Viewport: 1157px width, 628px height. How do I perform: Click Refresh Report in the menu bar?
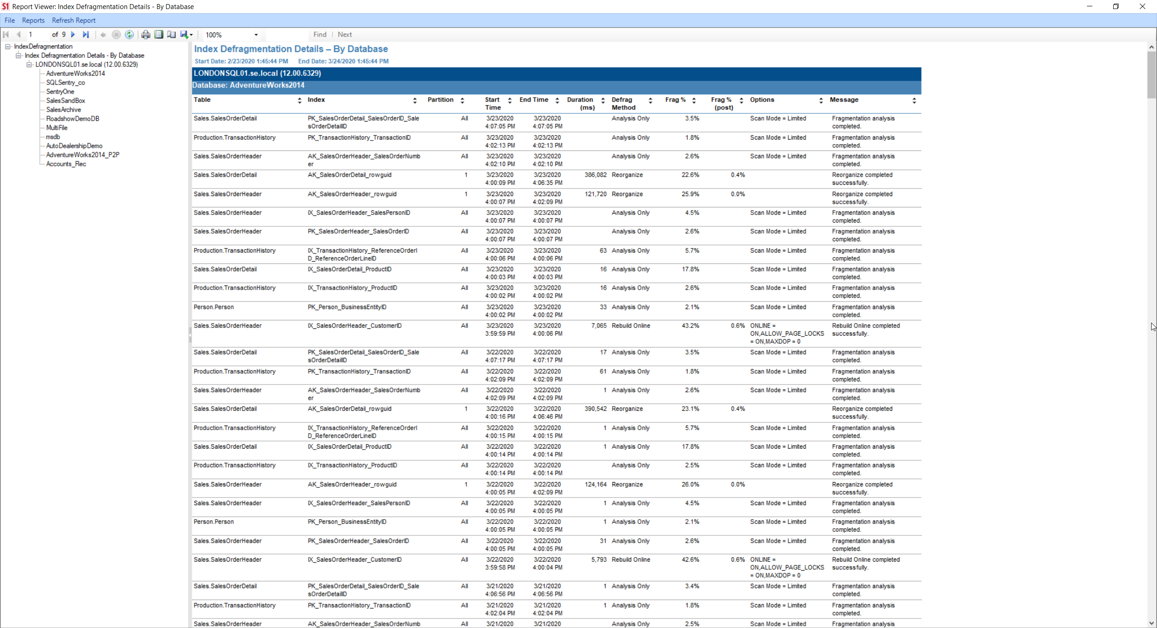(x=73, y=20)
